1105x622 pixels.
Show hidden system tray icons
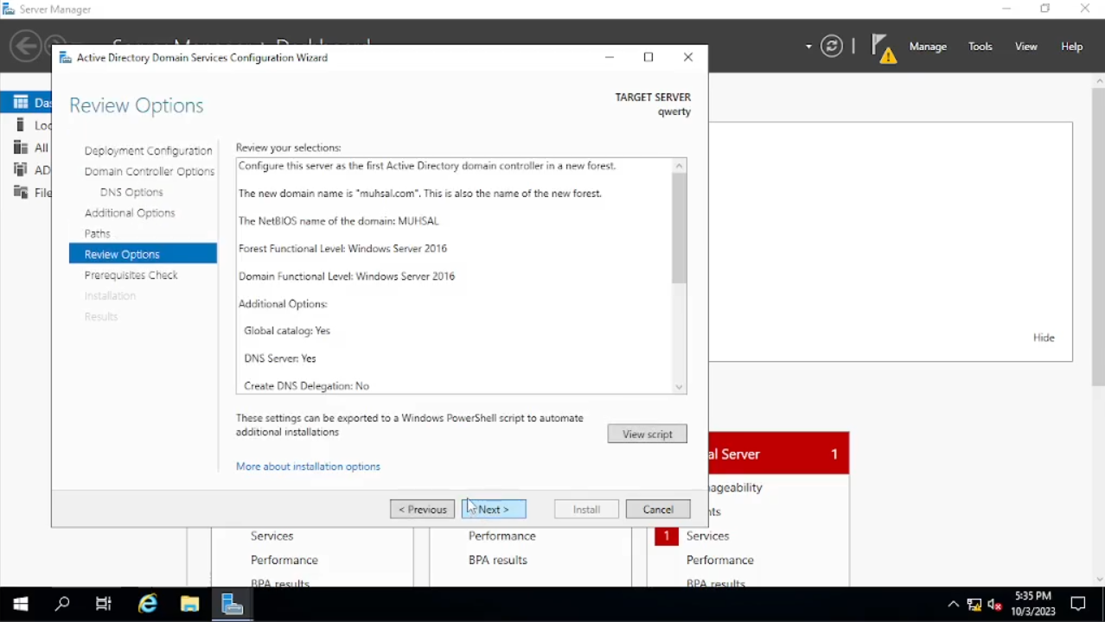pos(953,604)
